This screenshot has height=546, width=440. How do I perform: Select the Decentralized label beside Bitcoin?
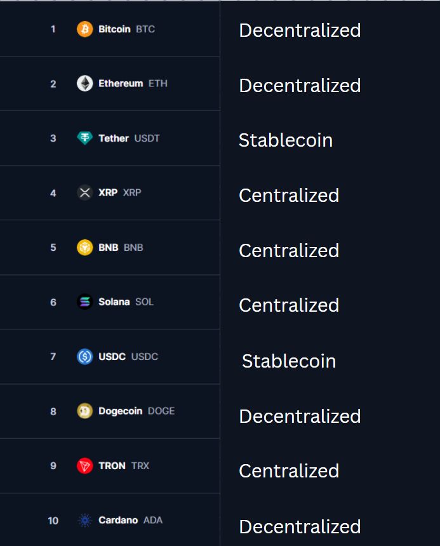(300, 30)
